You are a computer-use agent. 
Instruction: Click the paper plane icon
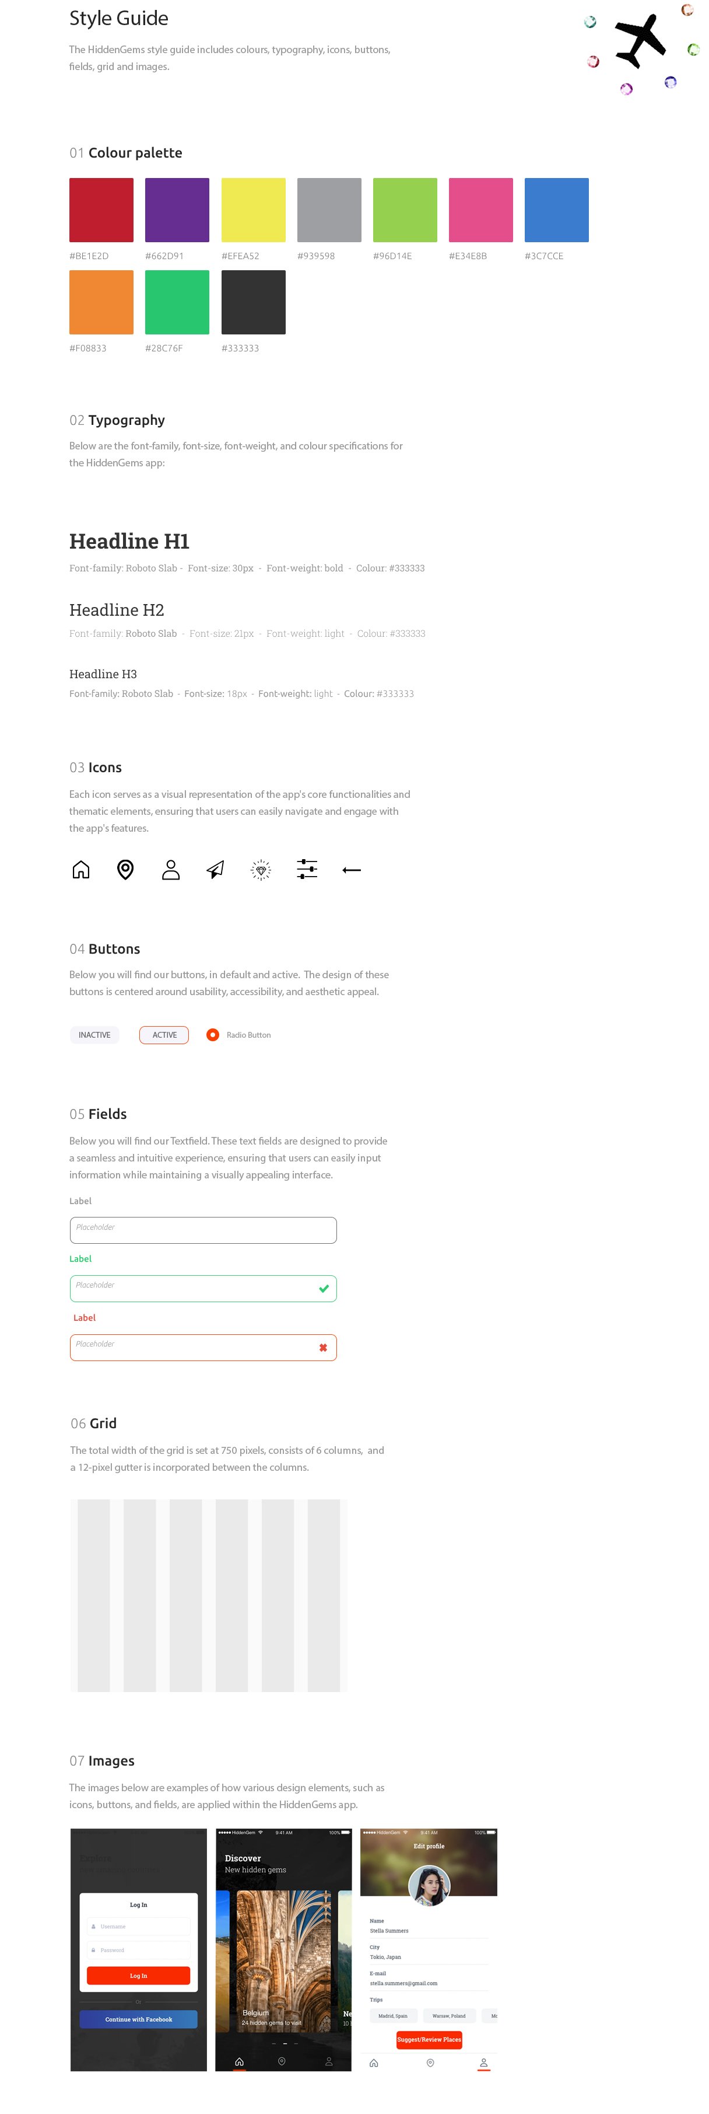coord(216,870)
